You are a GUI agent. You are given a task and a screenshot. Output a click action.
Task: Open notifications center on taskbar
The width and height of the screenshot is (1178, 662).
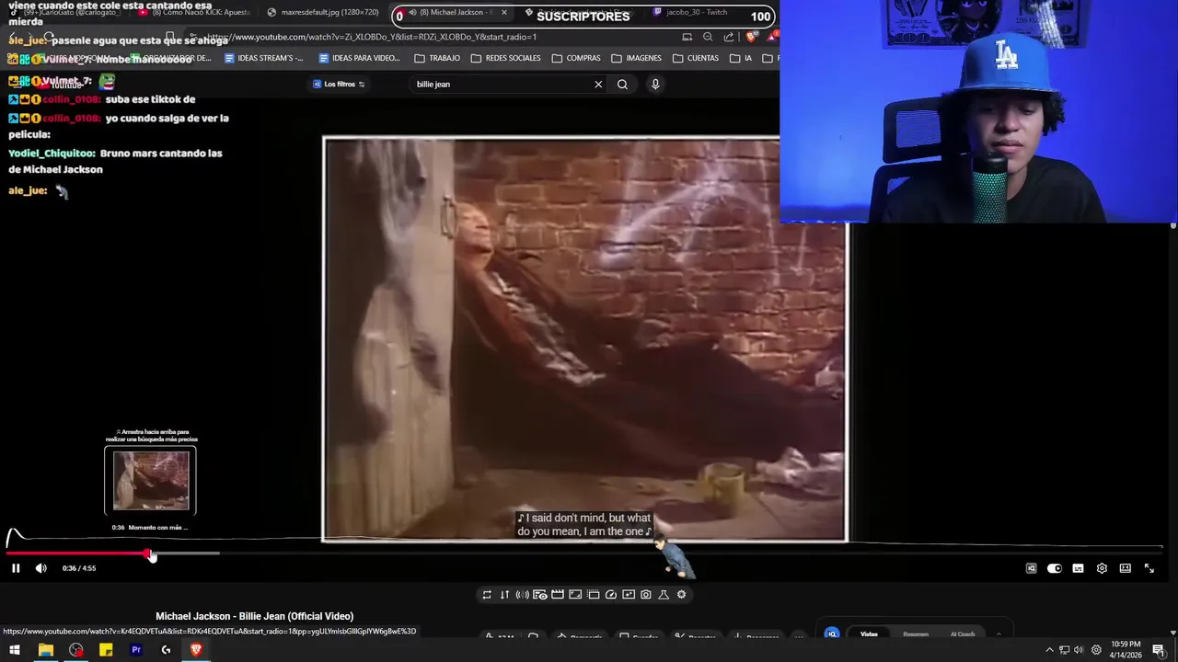[1159, 650]
